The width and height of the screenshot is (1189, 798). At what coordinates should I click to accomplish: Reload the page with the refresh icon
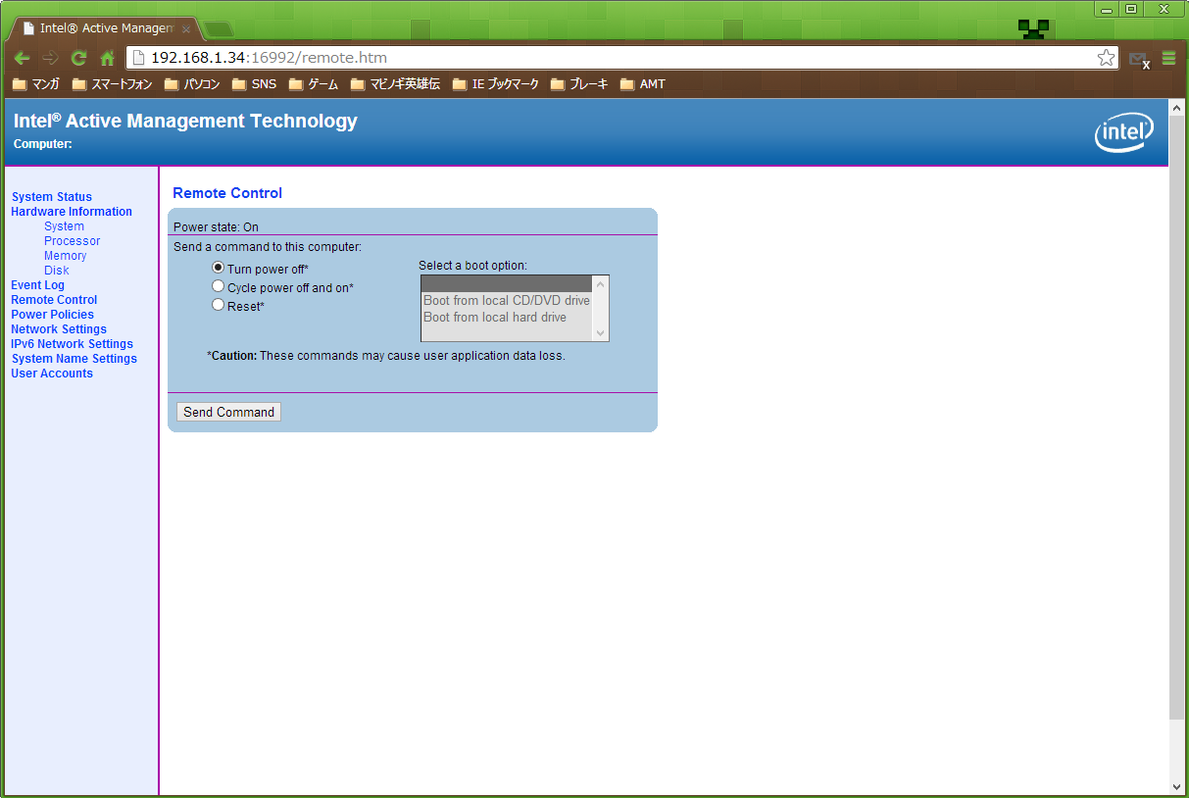pyautogui.click(x=78, y=58)
